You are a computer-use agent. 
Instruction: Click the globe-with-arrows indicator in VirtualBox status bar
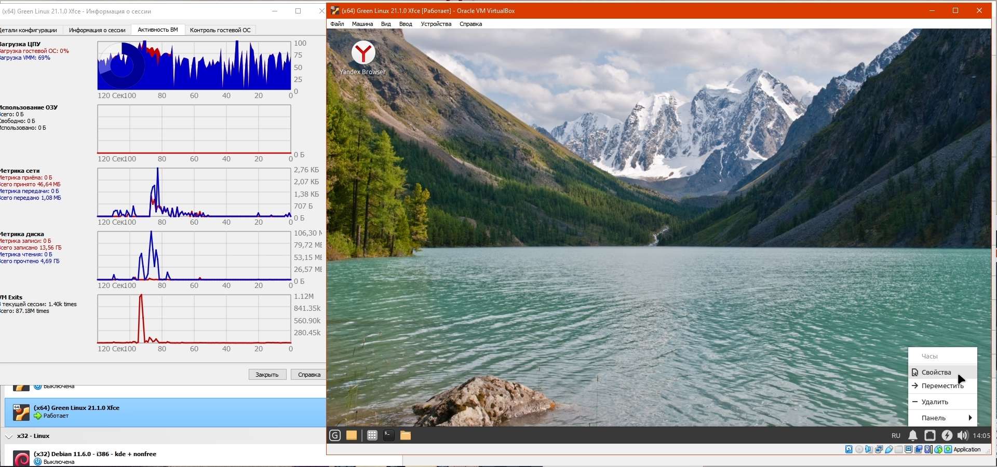coord(938,449)
